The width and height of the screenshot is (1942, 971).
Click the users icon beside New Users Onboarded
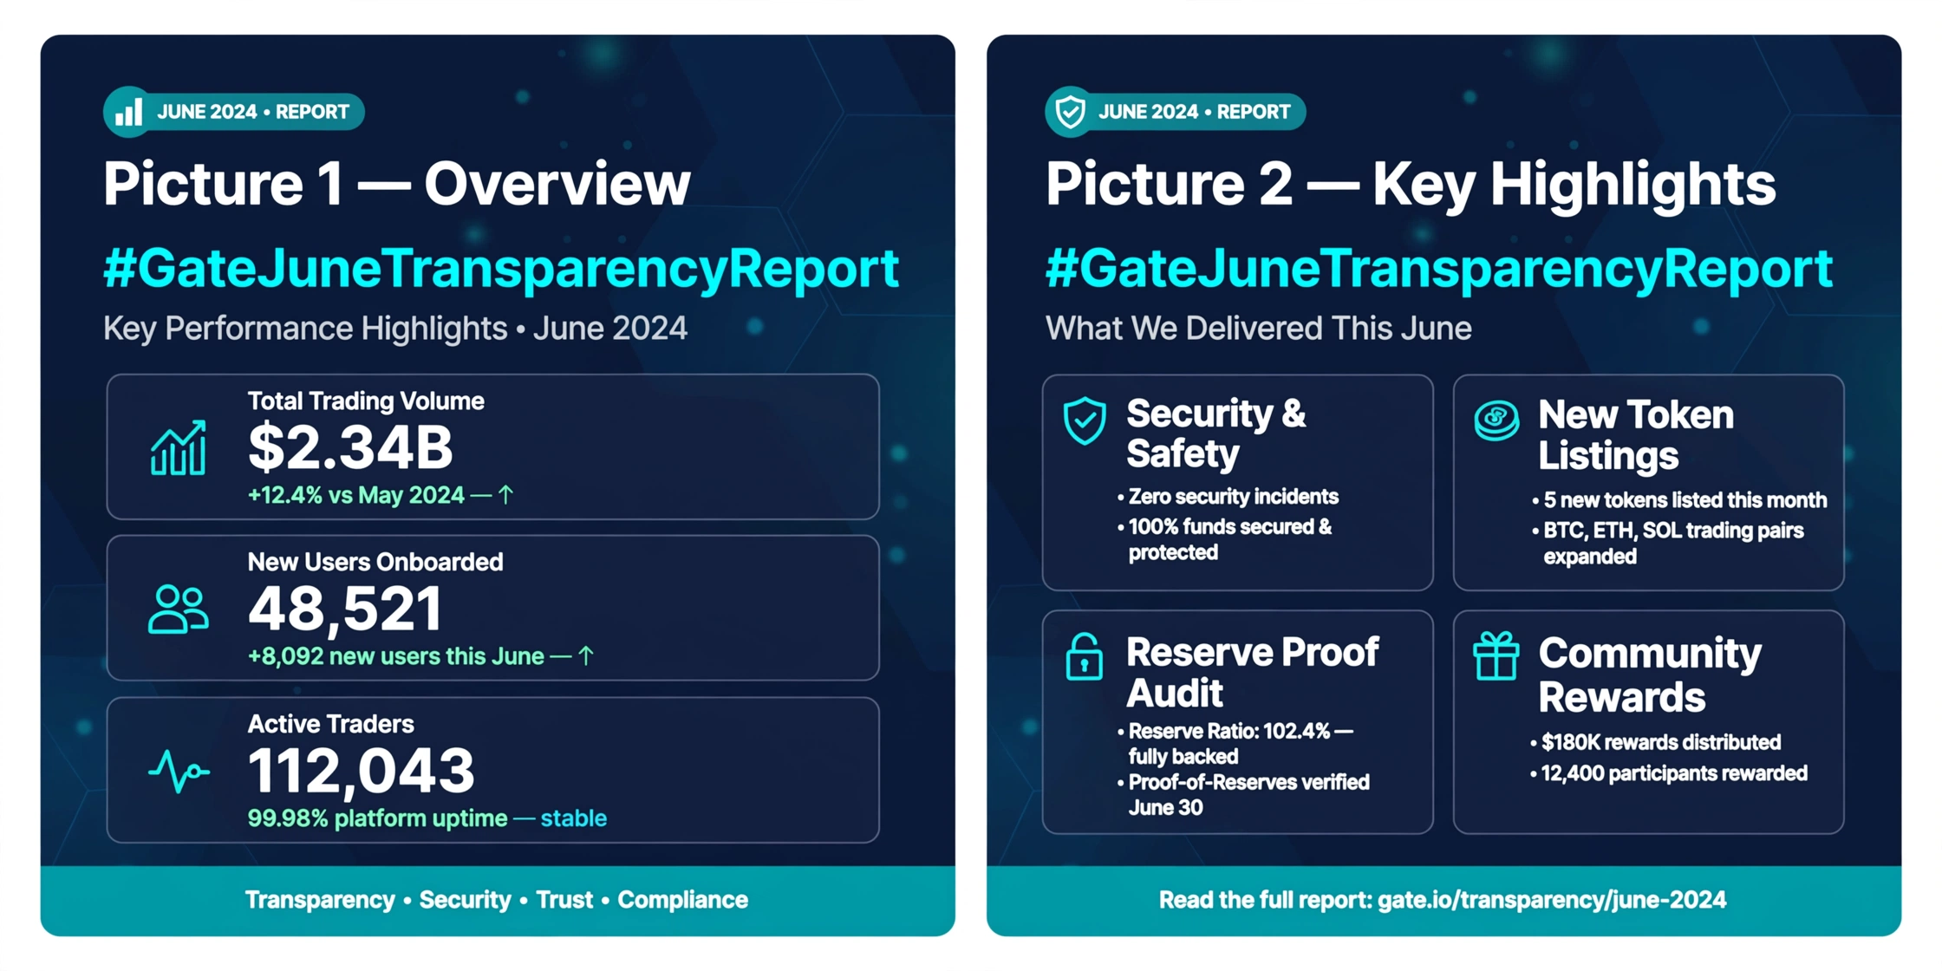pos(179,609)
